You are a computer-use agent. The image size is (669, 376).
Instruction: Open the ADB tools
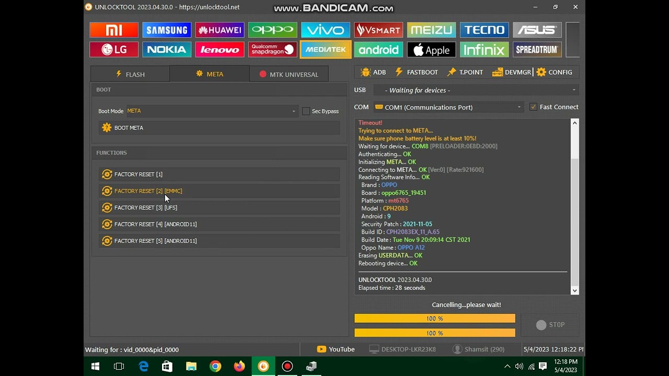[373, 72]
